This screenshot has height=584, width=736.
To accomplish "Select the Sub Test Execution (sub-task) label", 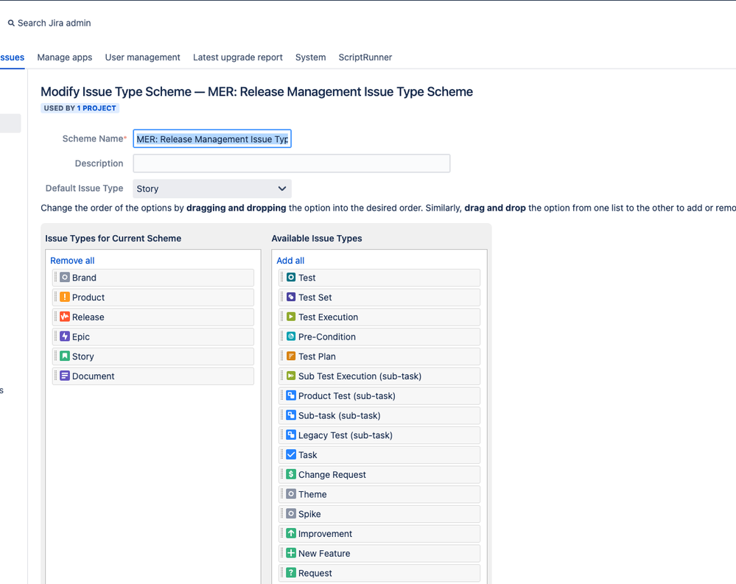I will (x=360, y=376).
